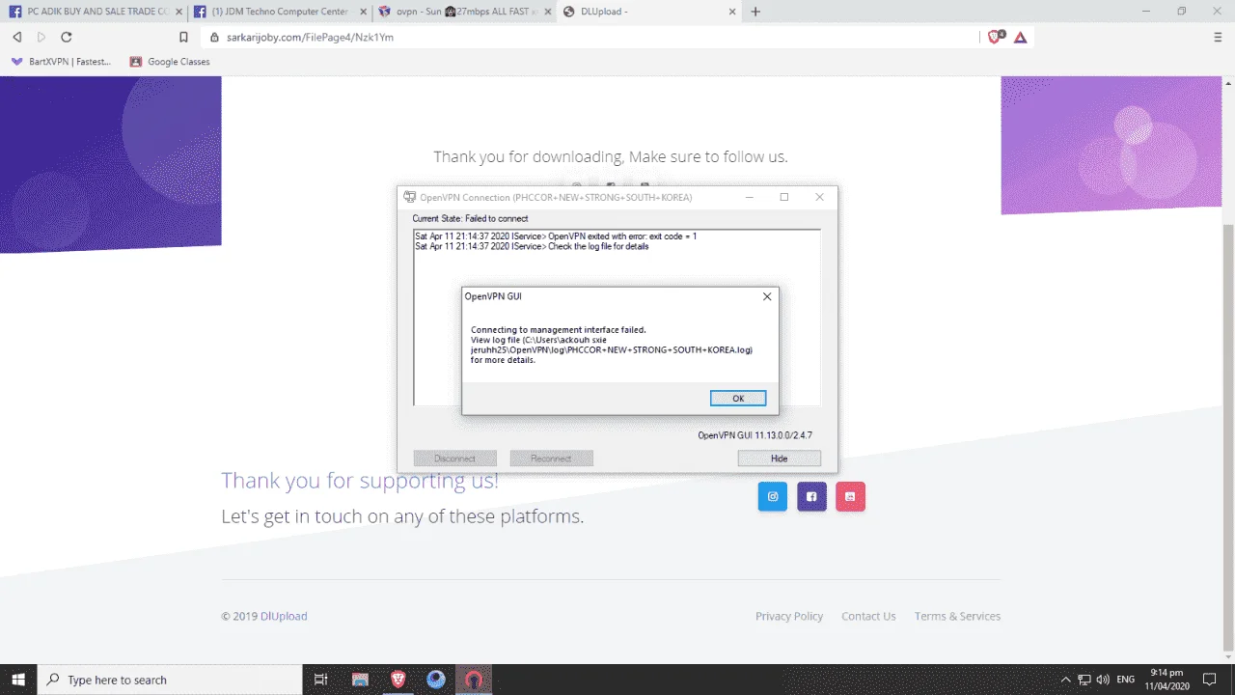Screen dimensions: 1235x695
Task: Open the red horseshoe VPN app on taskbar
Action: click(x=474, y=680)
